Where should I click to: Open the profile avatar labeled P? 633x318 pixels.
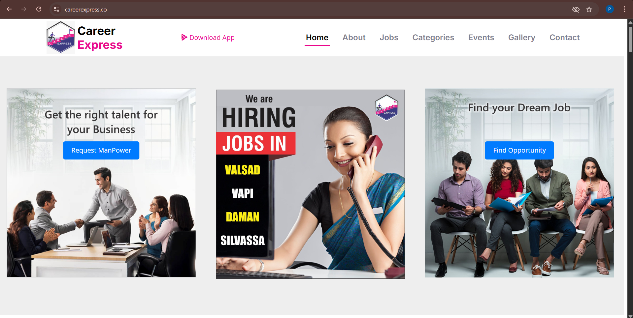coord(610,9)
